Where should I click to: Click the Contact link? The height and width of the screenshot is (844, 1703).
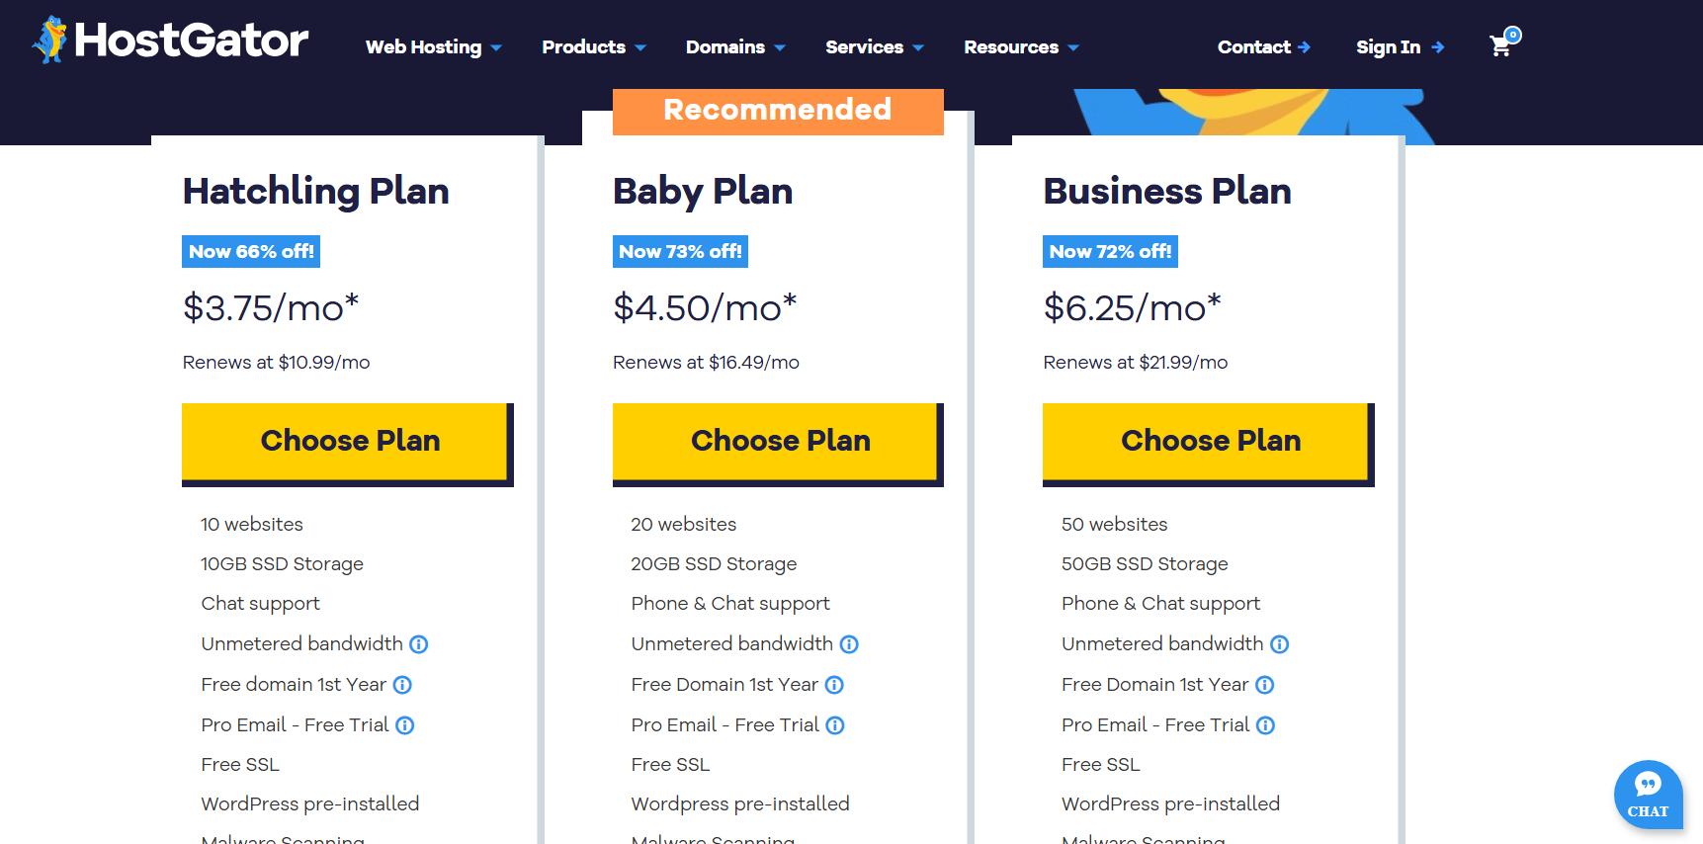[1263, 47]
